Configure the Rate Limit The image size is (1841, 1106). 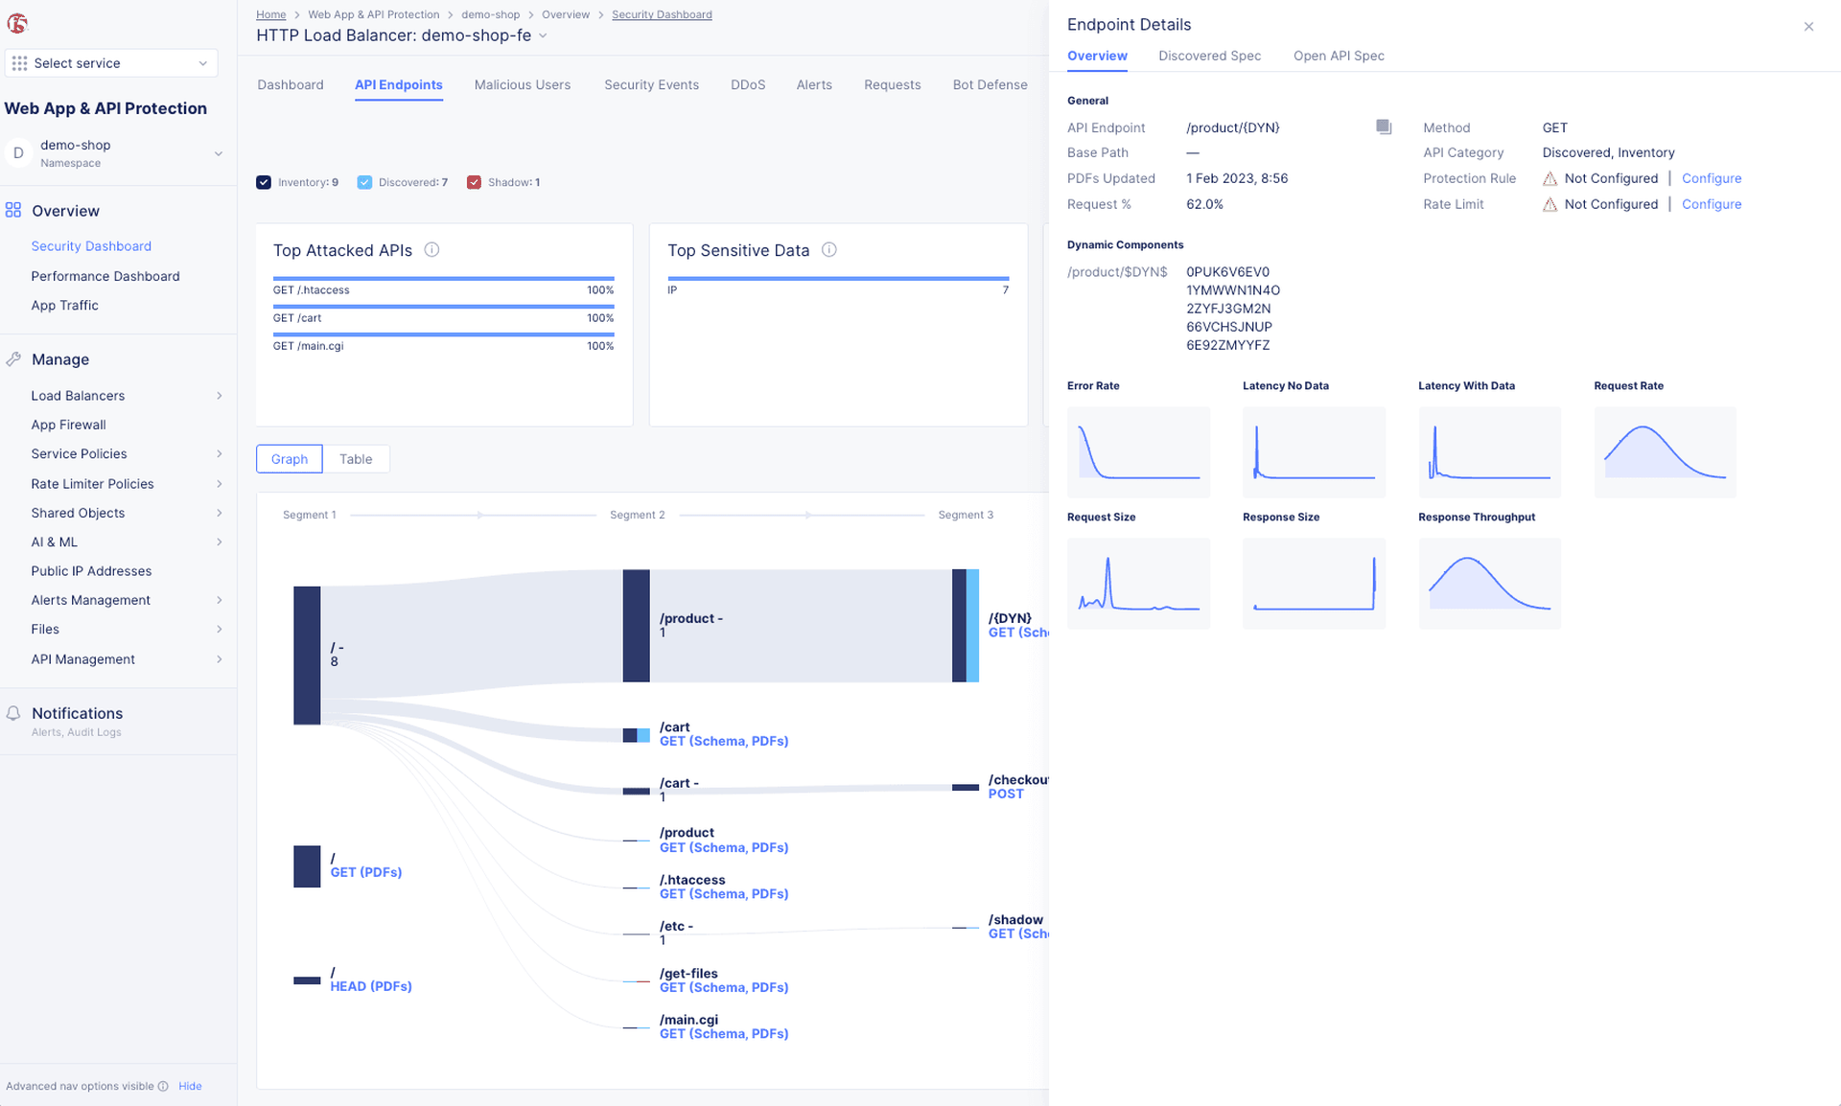point(1712,204)
